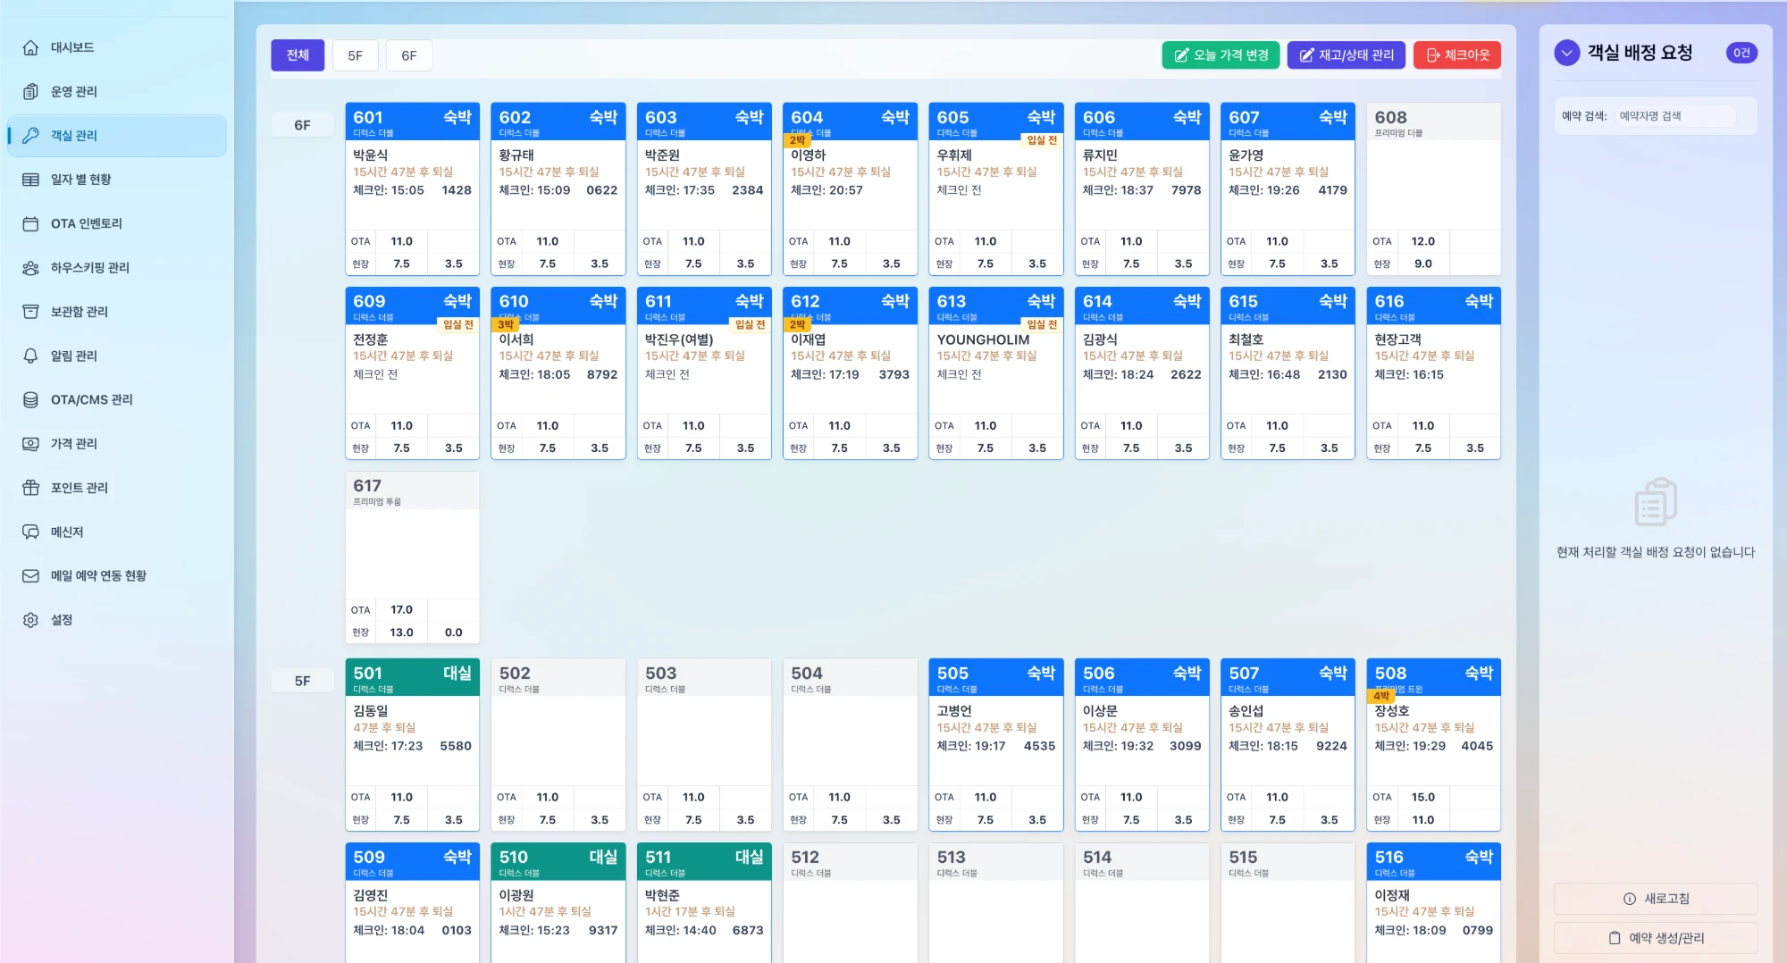Open vacant room 617 card
The image size is (1787, 963).
pyautogui.click(x=412, y=557)
